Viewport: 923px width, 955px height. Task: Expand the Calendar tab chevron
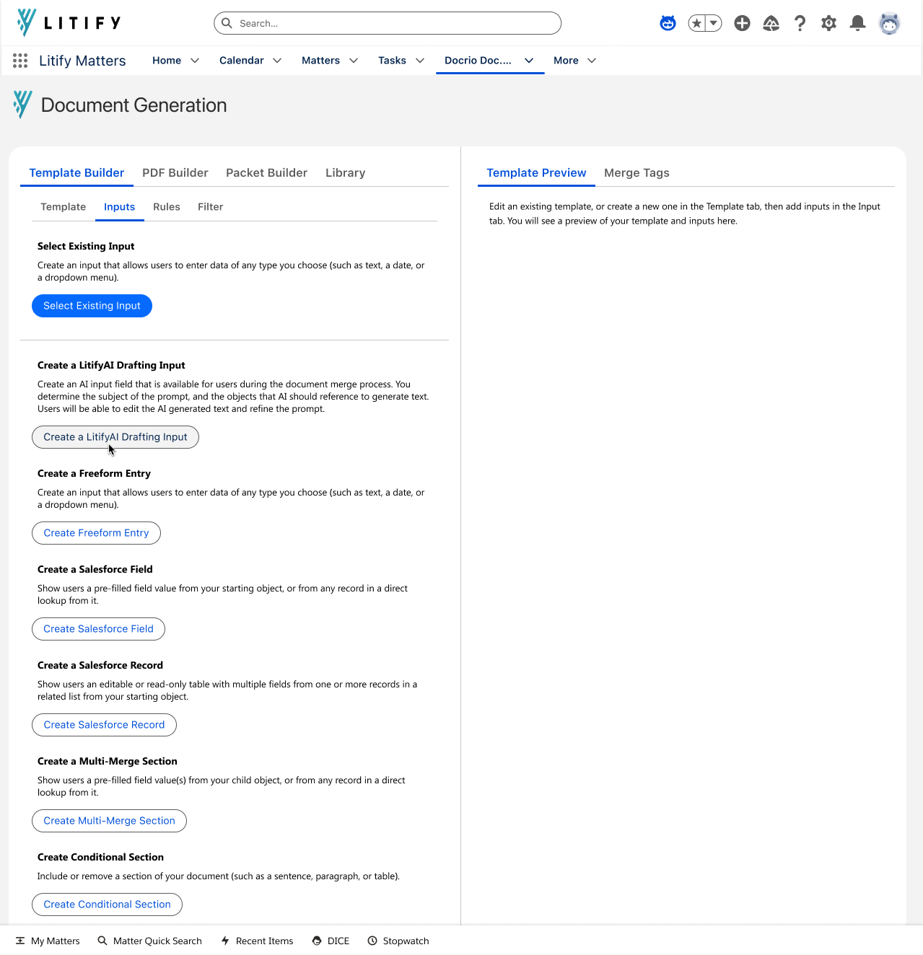coord(277,61)
